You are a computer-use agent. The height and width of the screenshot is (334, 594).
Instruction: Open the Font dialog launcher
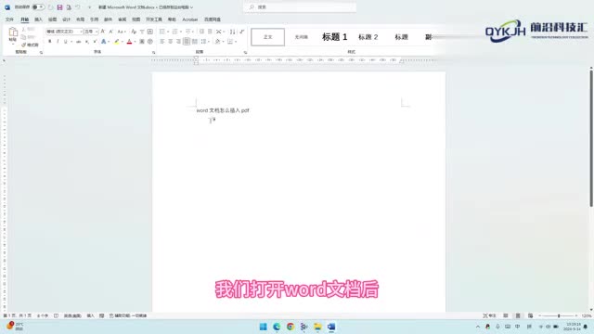pyautogui.click(x=153, y=52)
